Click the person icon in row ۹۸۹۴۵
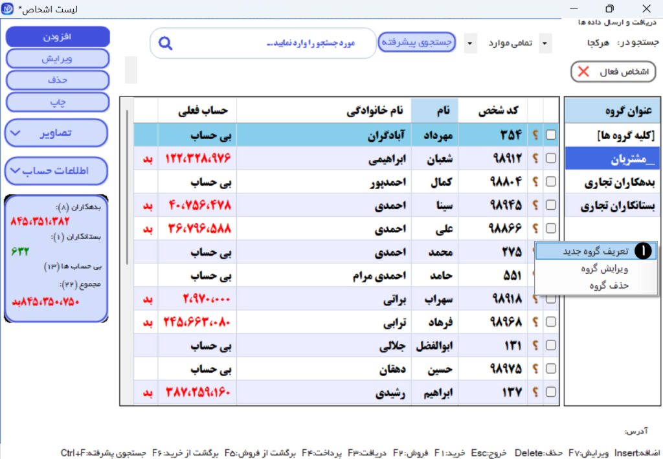663x459 pixels. click(535, 205)
